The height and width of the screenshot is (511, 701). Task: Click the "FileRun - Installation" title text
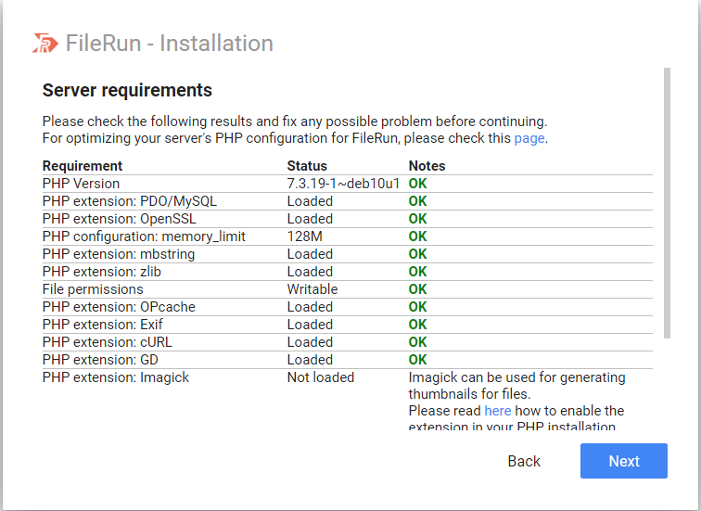[x=169, y=44]
